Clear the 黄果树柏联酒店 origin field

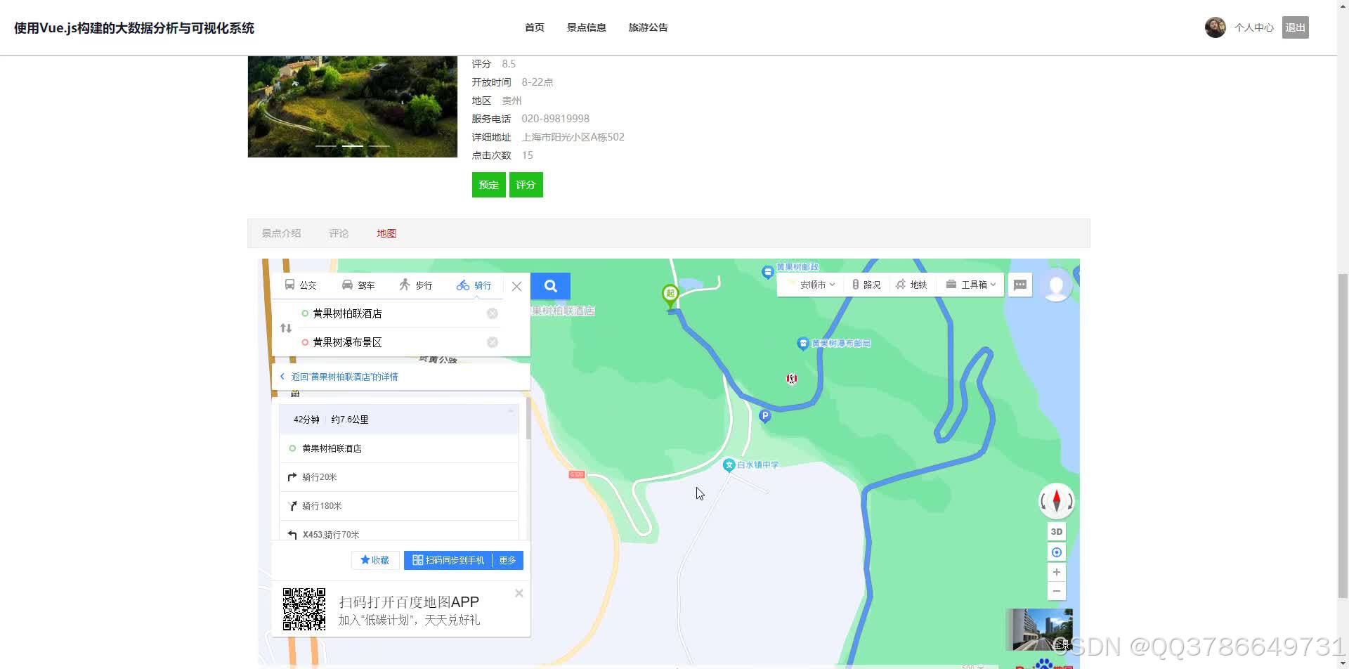pos(493,313)
